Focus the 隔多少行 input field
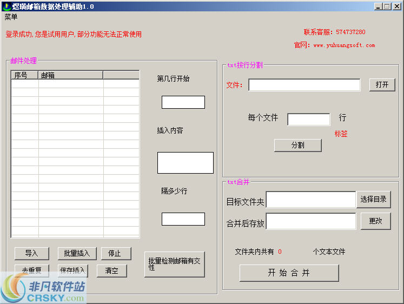The height and width of the screenshot is (304, 404). [183, 219]
